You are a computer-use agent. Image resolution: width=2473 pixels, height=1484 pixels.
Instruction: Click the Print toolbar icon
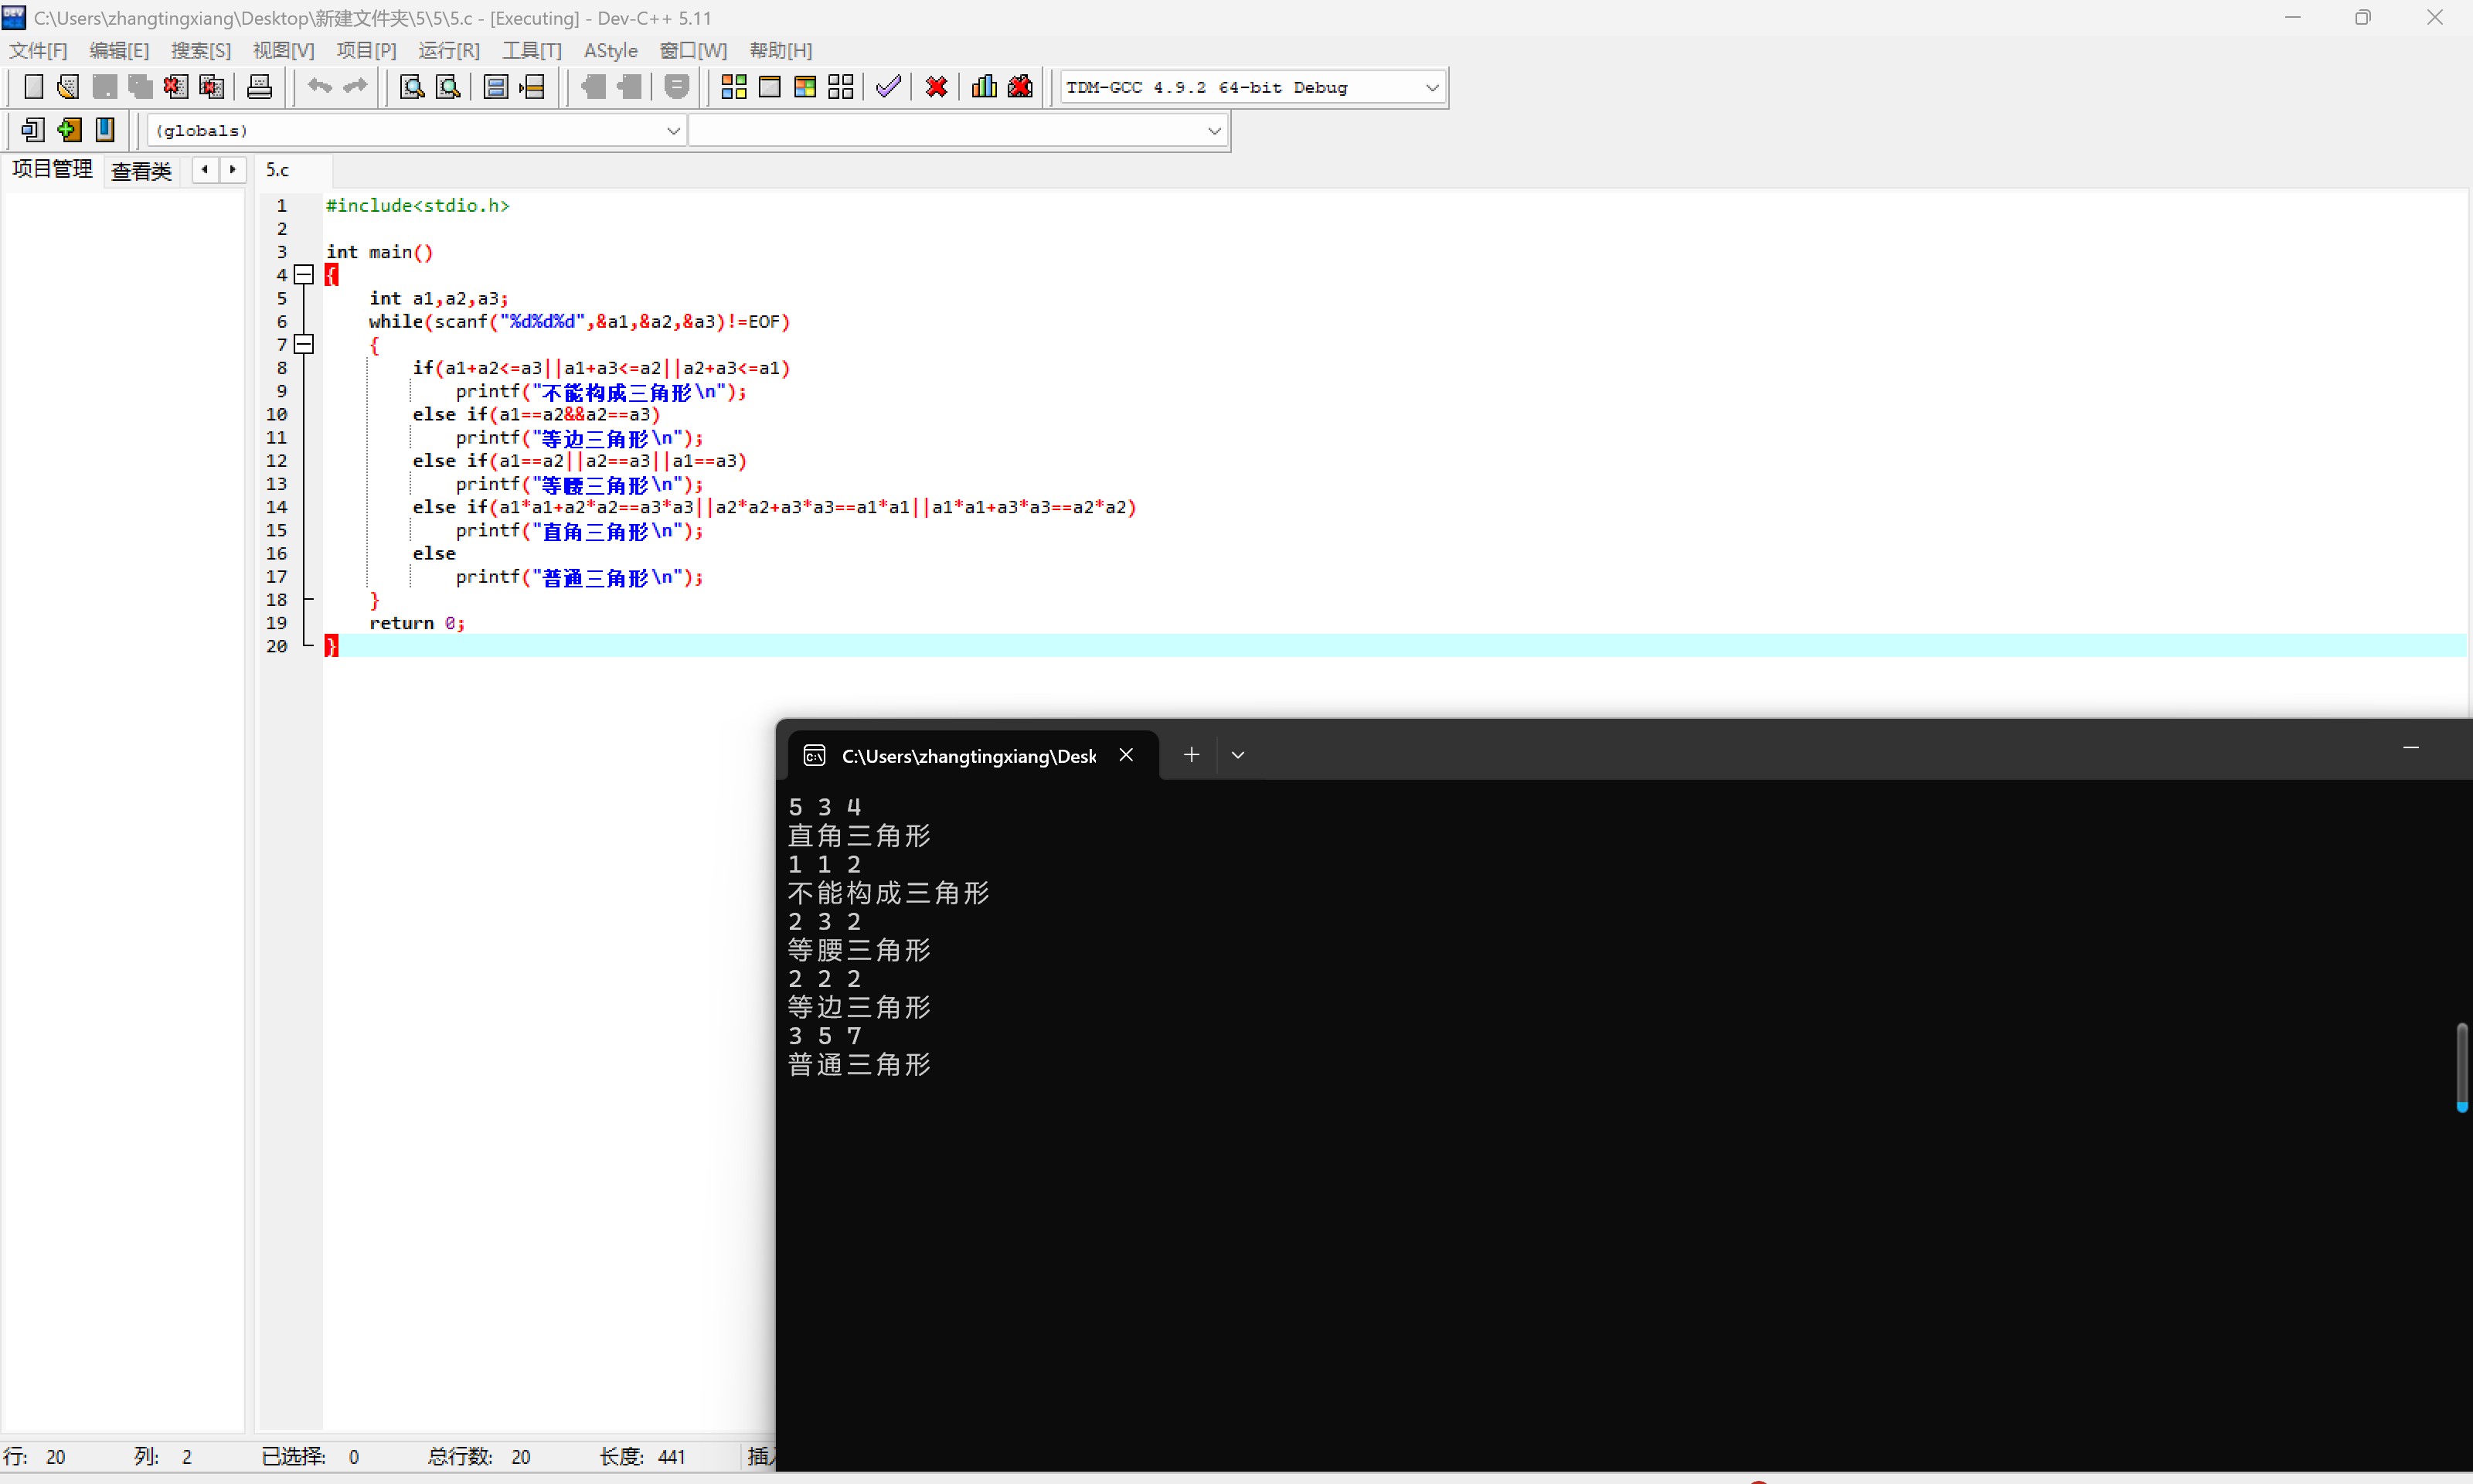[x=259, y=87]
